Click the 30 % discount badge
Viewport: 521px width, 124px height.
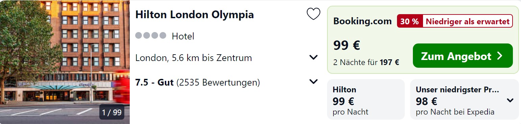[410, 22]
